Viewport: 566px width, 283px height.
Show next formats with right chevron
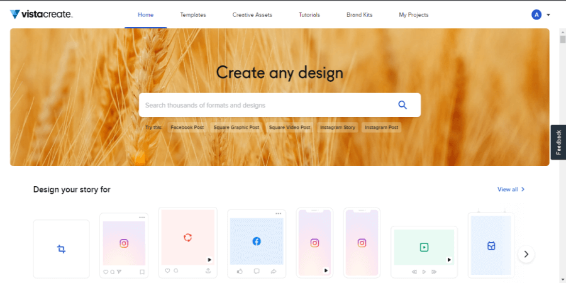click(x=526, y=254)
